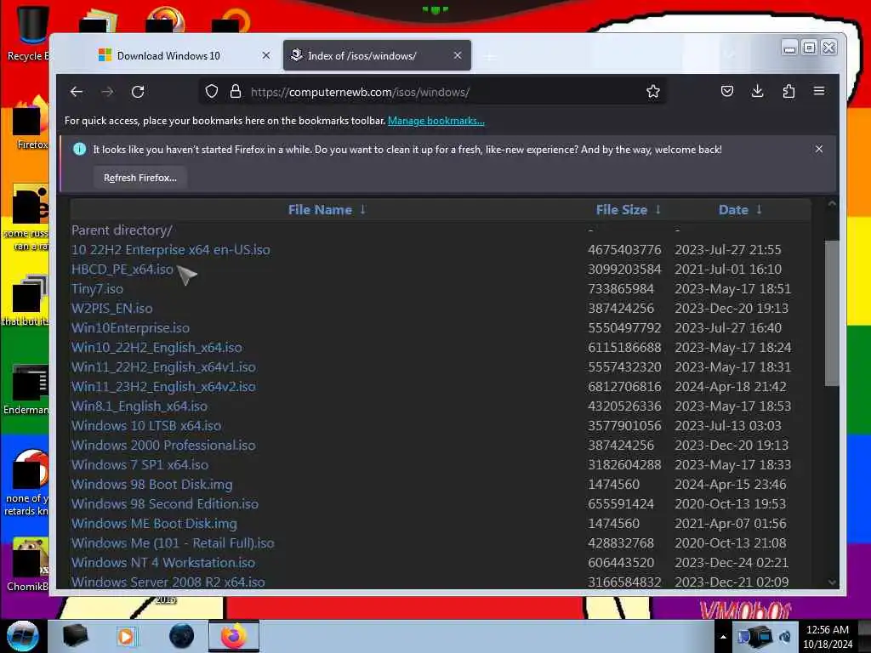The width and height of the screenshot is (871, 653).
Task: Open a new tab with the plus button
Action: [489, 56]
